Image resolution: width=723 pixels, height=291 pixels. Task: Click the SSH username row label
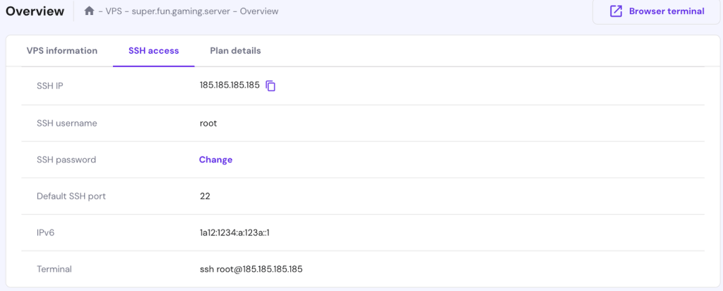pos(67,123)
